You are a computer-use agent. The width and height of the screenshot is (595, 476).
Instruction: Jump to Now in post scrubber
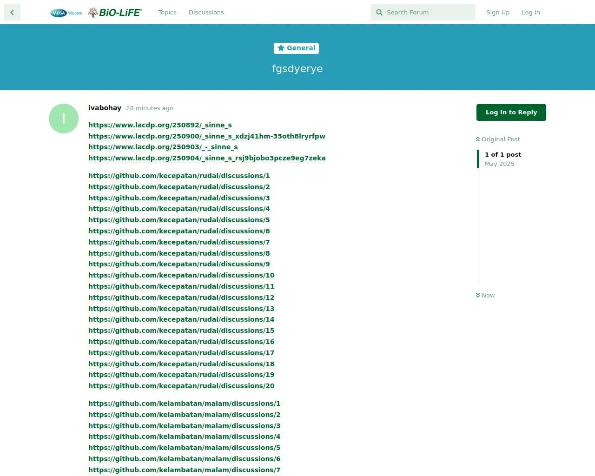click(x=485, y=295)
